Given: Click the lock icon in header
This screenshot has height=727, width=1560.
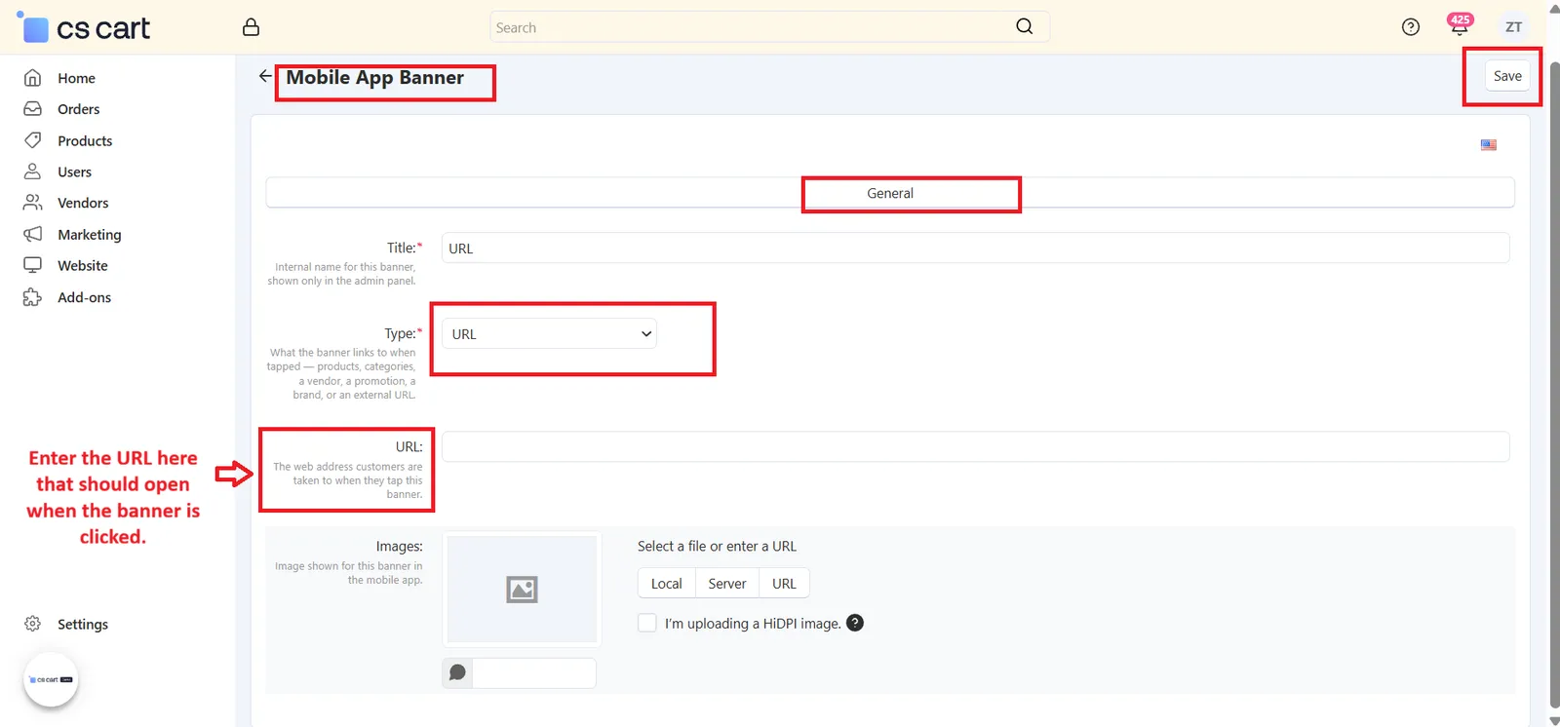Looking at the screenshot, I should point(251,27).
